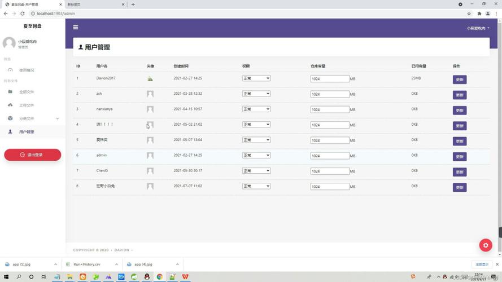Expand options for app (5).jpg download
Viewport: 502px width, 282px height.
tap(55, 265)
